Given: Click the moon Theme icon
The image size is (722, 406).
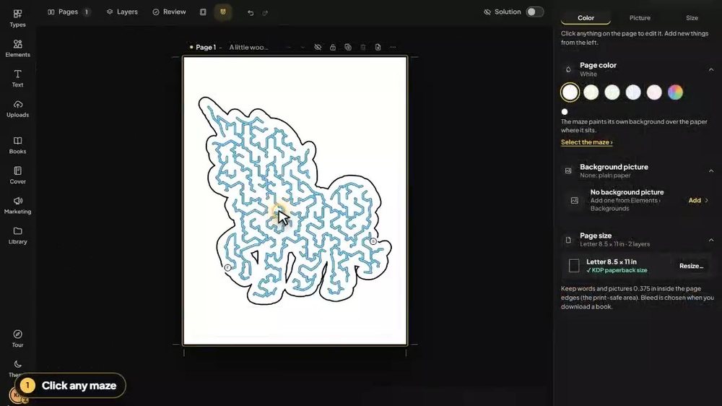Looking at the screenshot, I should click(x=17, y=365).
